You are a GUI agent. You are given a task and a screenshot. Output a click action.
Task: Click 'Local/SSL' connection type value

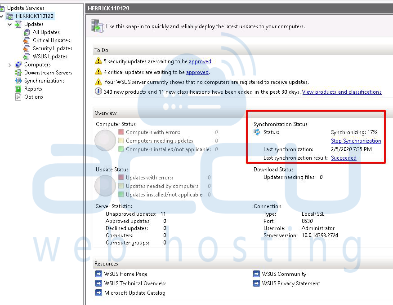pyautogui.click(x=313, y=214)
